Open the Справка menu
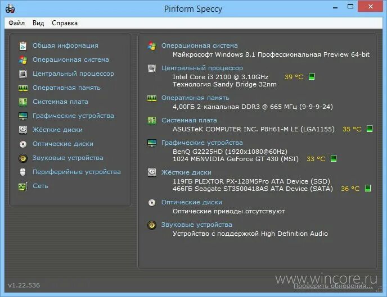 point(65,23)
